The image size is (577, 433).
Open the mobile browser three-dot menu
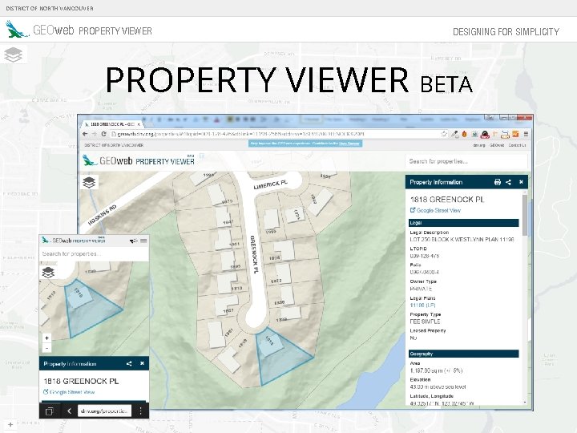click(x=140, y=411)
